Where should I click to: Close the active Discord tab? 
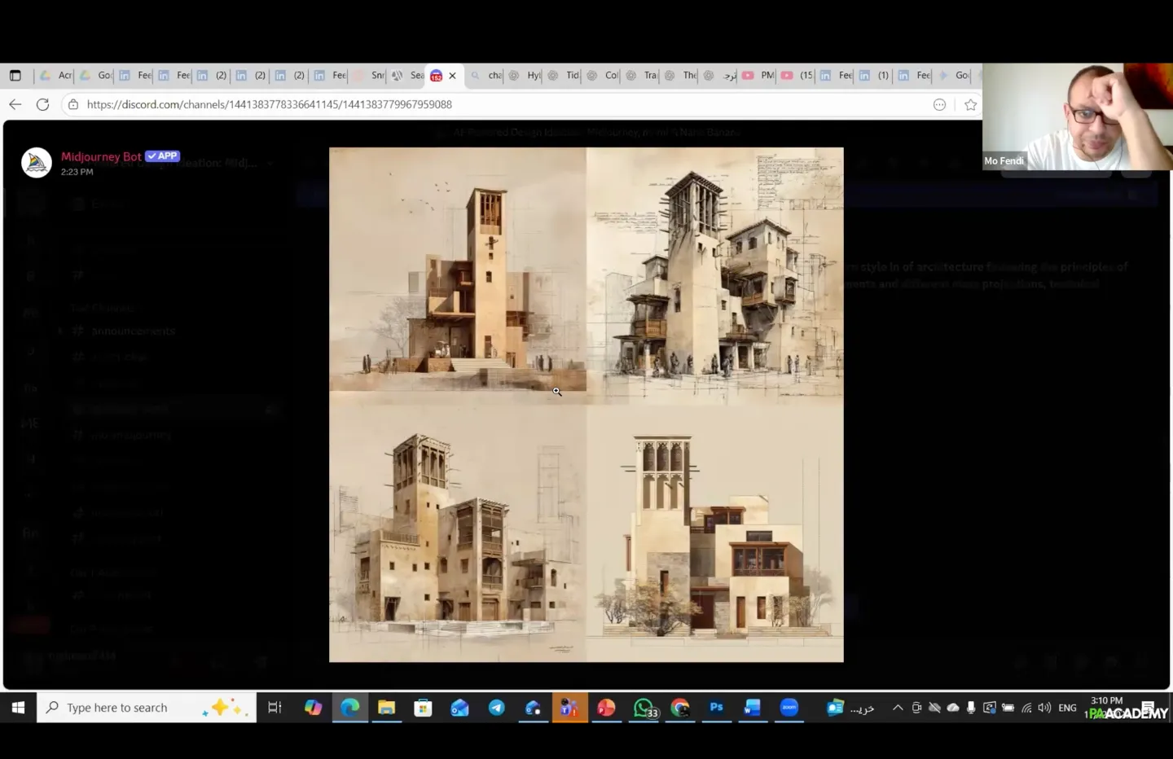[x=453, y=76]
